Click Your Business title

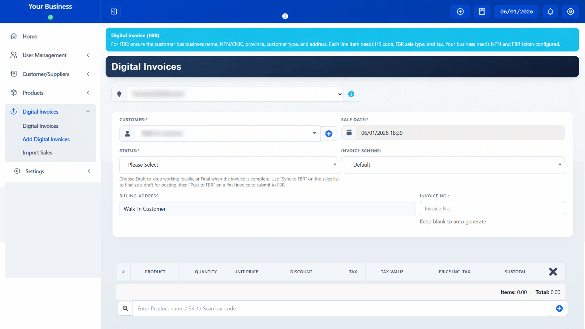50,6
